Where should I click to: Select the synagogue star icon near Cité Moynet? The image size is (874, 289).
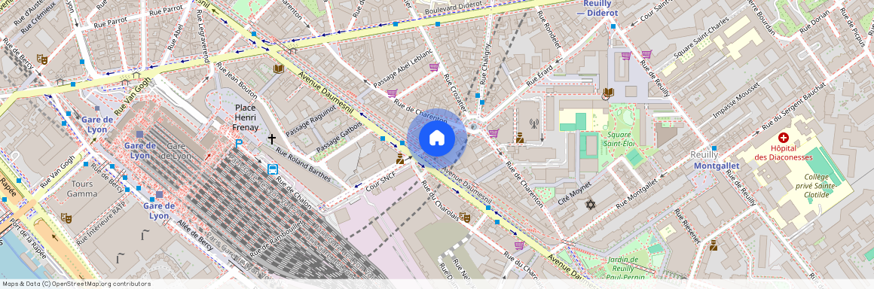590,205
